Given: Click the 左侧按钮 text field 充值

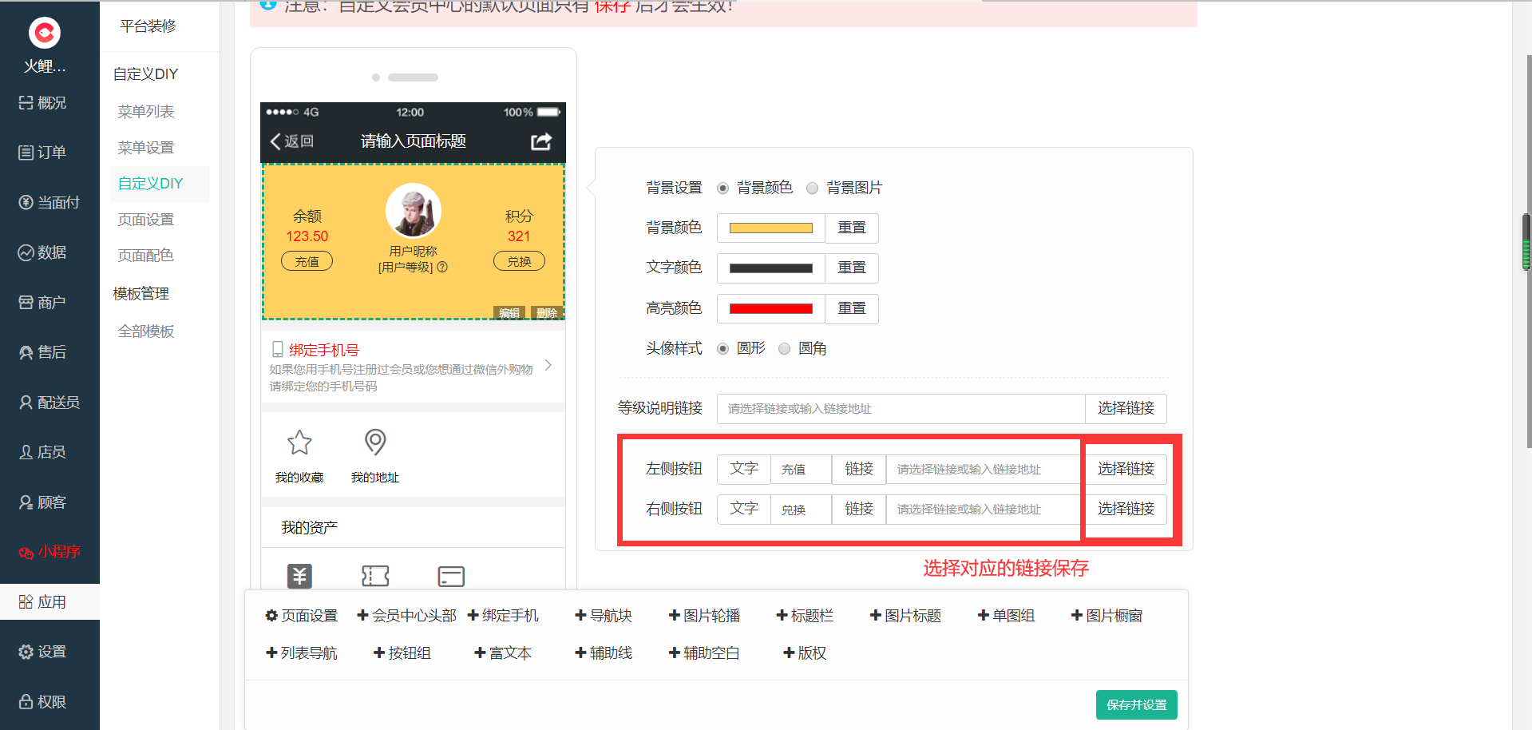Looking at the screenshot, I should tap(801, 470).
